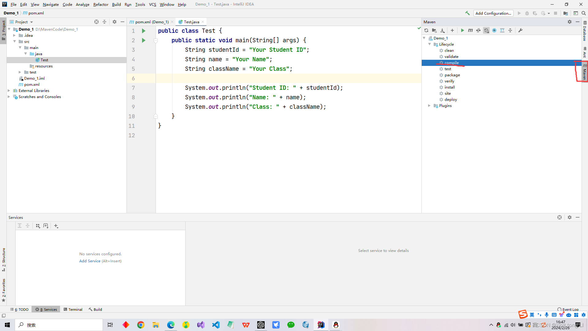Collapse all nodes in Maven panel

(510, 30)
